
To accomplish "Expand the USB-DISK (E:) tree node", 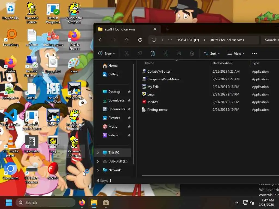I will coord(98,161).
